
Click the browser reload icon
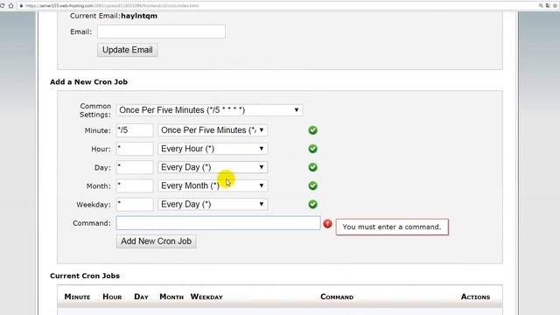point(2,6)
